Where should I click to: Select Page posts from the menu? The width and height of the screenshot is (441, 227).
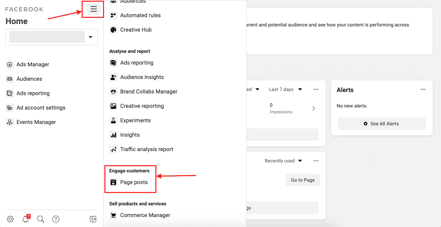[x=134, y=182]
